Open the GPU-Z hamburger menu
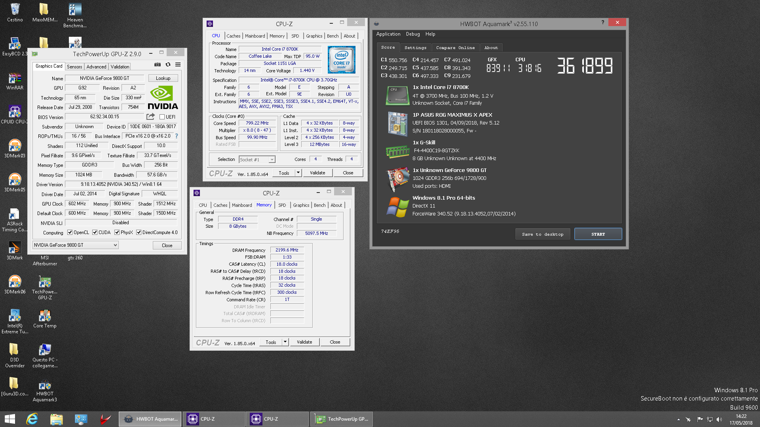This screenshot has width=760, height=427. tap(178, 64)
